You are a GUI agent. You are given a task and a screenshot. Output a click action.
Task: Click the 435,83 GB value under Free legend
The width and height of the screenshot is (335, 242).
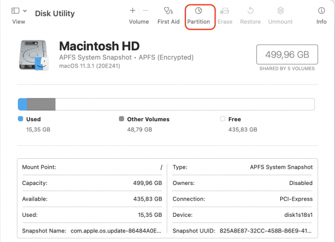pos(243,130)
